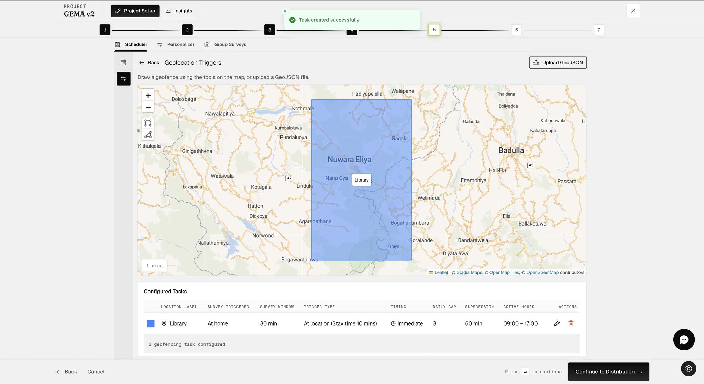The image size is (704, 384).
Task: Switch to the Personalizer tab
Action: (x=176, y=44)
